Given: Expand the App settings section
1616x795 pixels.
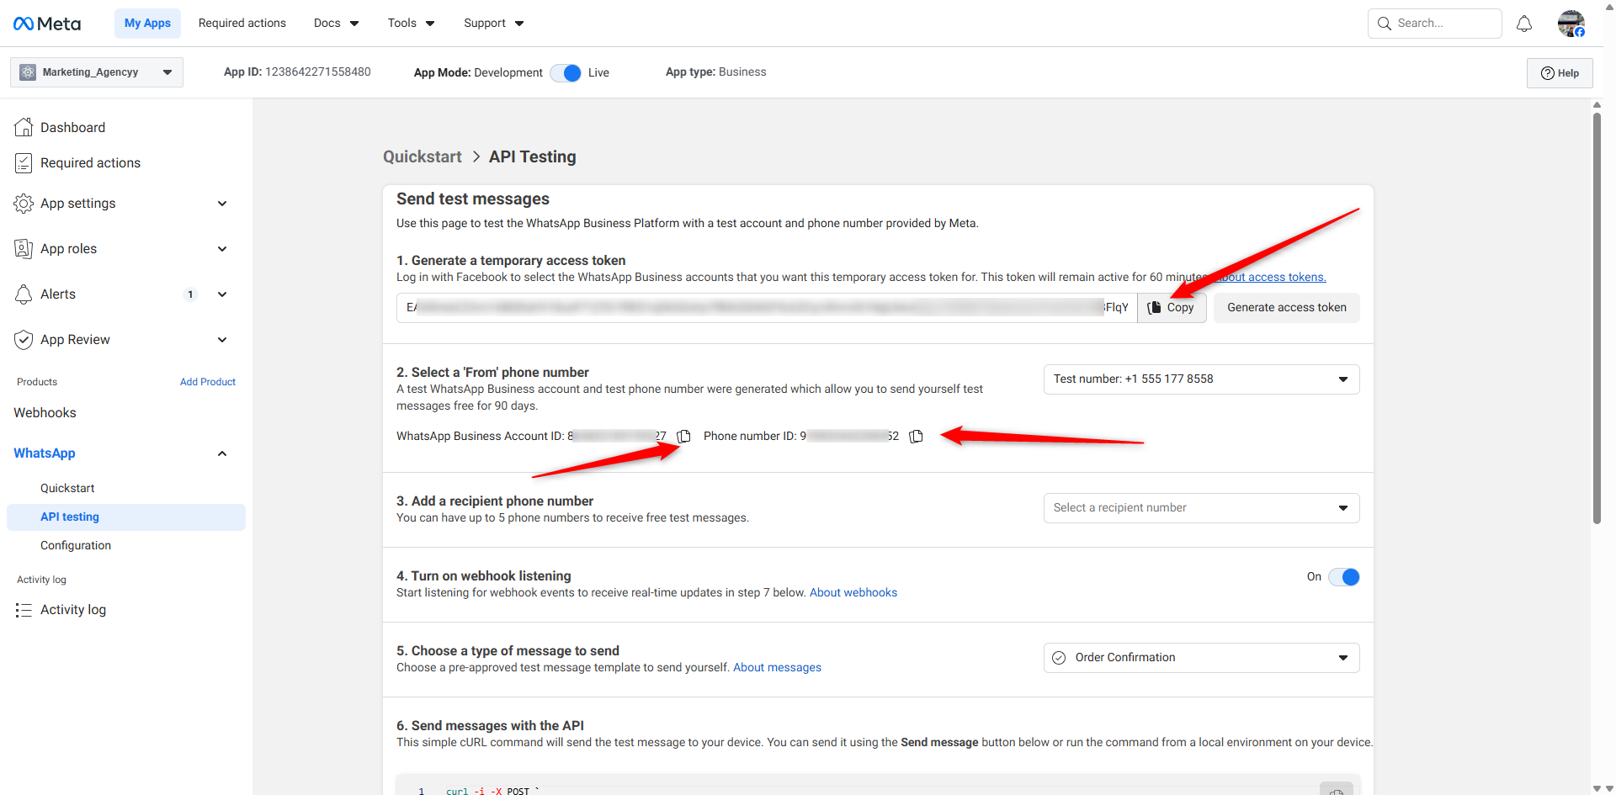Looking at the screenshot, I should 222,204.
